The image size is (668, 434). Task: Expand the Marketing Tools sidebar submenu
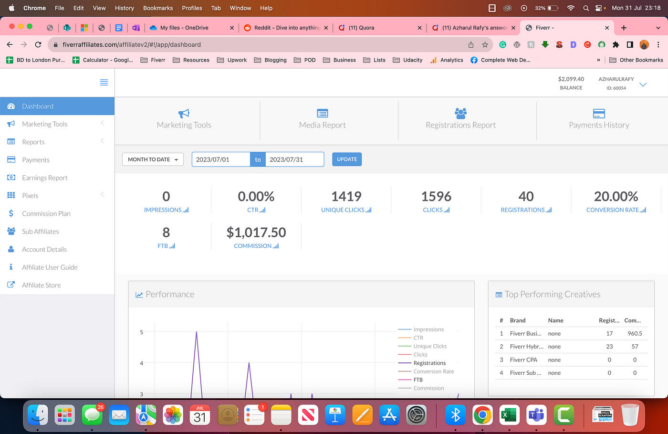pos(102,124)
